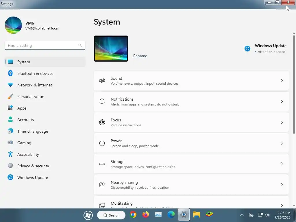The height and width of the screenshot is (222, 296).
Task: Click the taskbar Search button
Action: point(111,215)
